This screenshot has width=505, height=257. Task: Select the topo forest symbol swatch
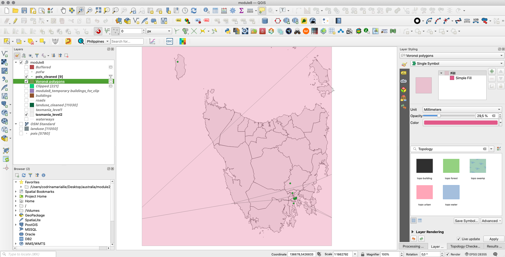[x=451, y=166]
